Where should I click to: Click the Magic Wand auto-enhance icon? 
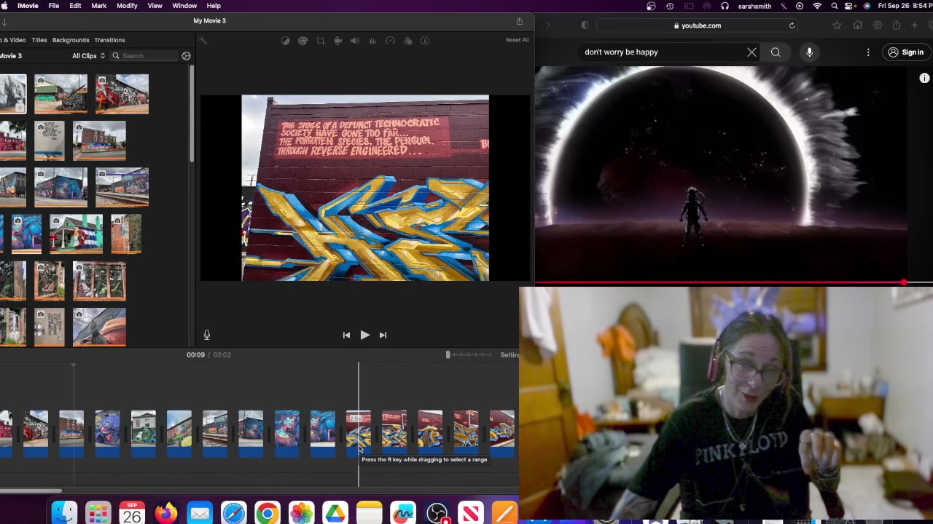[x=204, y=41]
